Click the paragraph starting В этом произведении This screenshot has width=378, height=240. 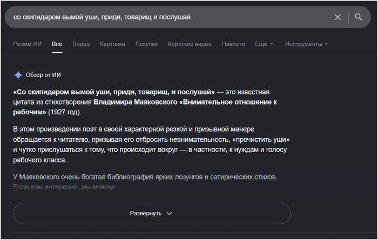pyautogui.click(x=151, y=145)
